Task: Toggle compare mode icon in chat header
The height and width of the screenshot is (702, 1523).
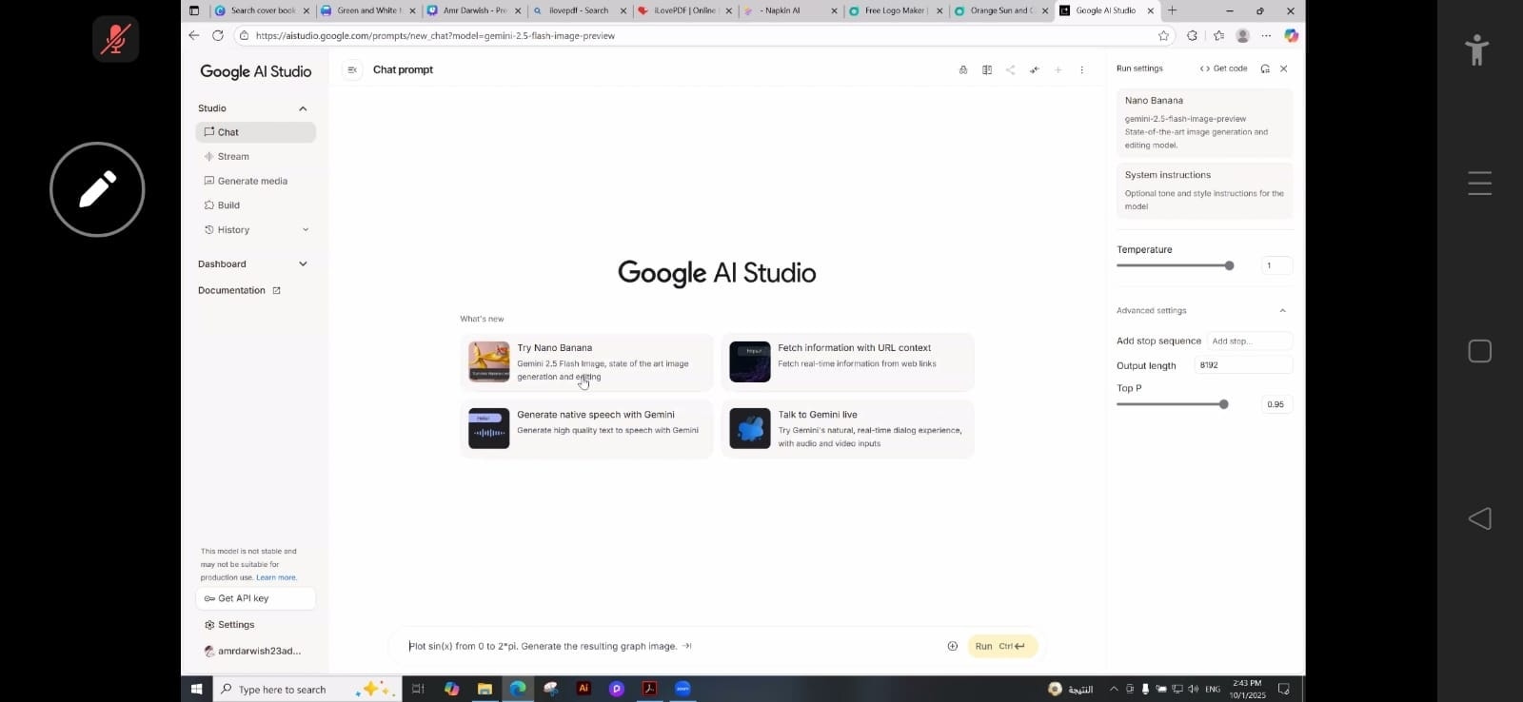Action: click(x=987, y=69)
